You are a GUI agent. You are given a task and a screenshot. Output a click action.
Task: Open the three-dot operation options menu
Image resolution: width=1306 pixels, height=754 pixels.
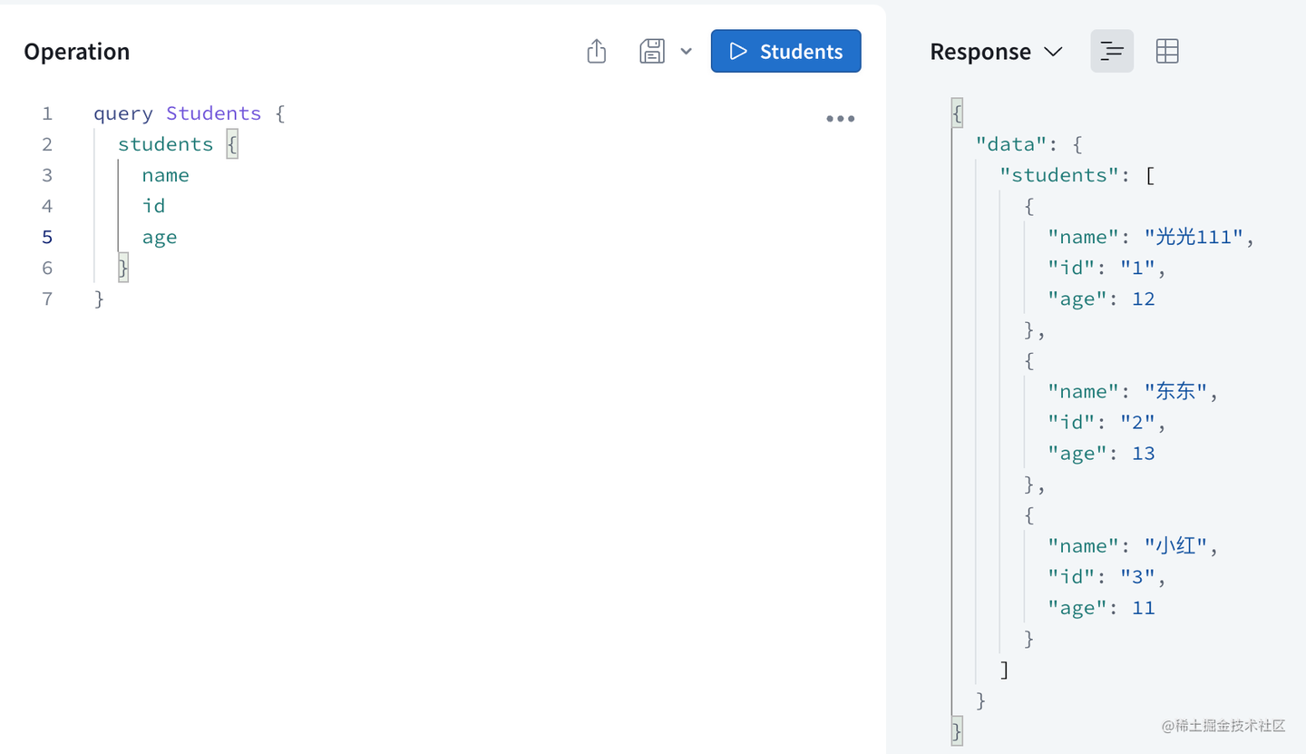coord(840,119)
